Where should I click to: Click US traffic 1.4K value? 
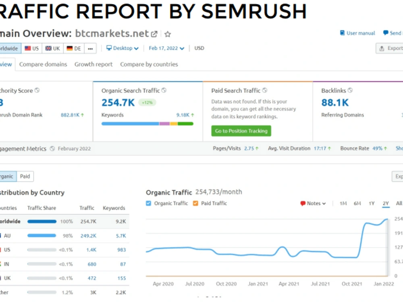pyautogui.click(x=91, y=250)
